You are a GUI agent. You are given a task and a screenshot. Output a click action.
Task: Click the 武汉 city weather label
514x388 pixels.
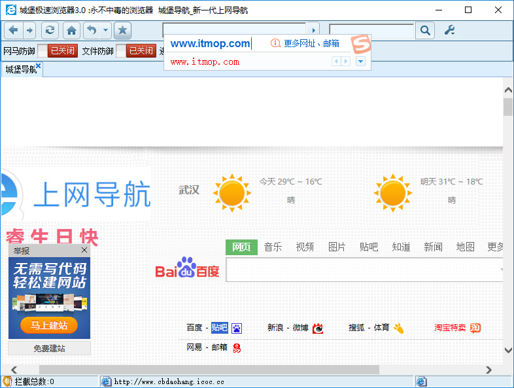(189, 190)
